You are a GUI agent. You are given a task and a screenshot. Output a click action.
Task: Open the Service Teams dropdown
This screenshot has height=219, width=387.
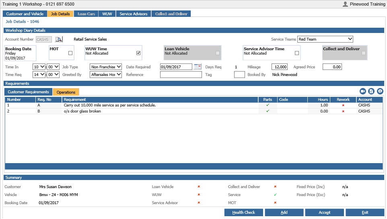pos(325,39)
